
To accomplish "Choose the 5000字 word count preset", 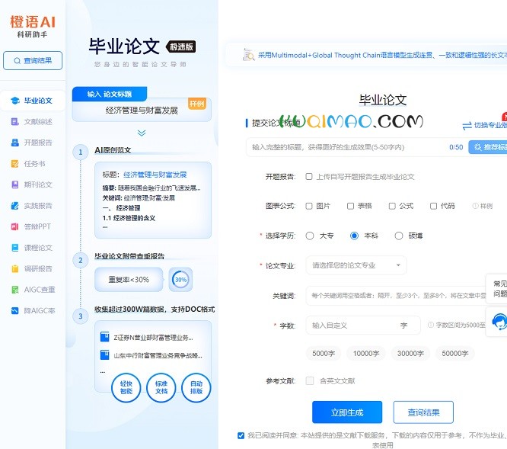I will pos(324,354).
